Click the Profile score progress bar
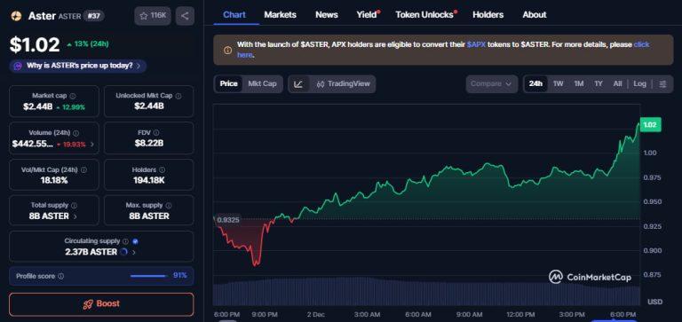Image resolution: width=682 pixels, height=322 pixels. point(148,276)
